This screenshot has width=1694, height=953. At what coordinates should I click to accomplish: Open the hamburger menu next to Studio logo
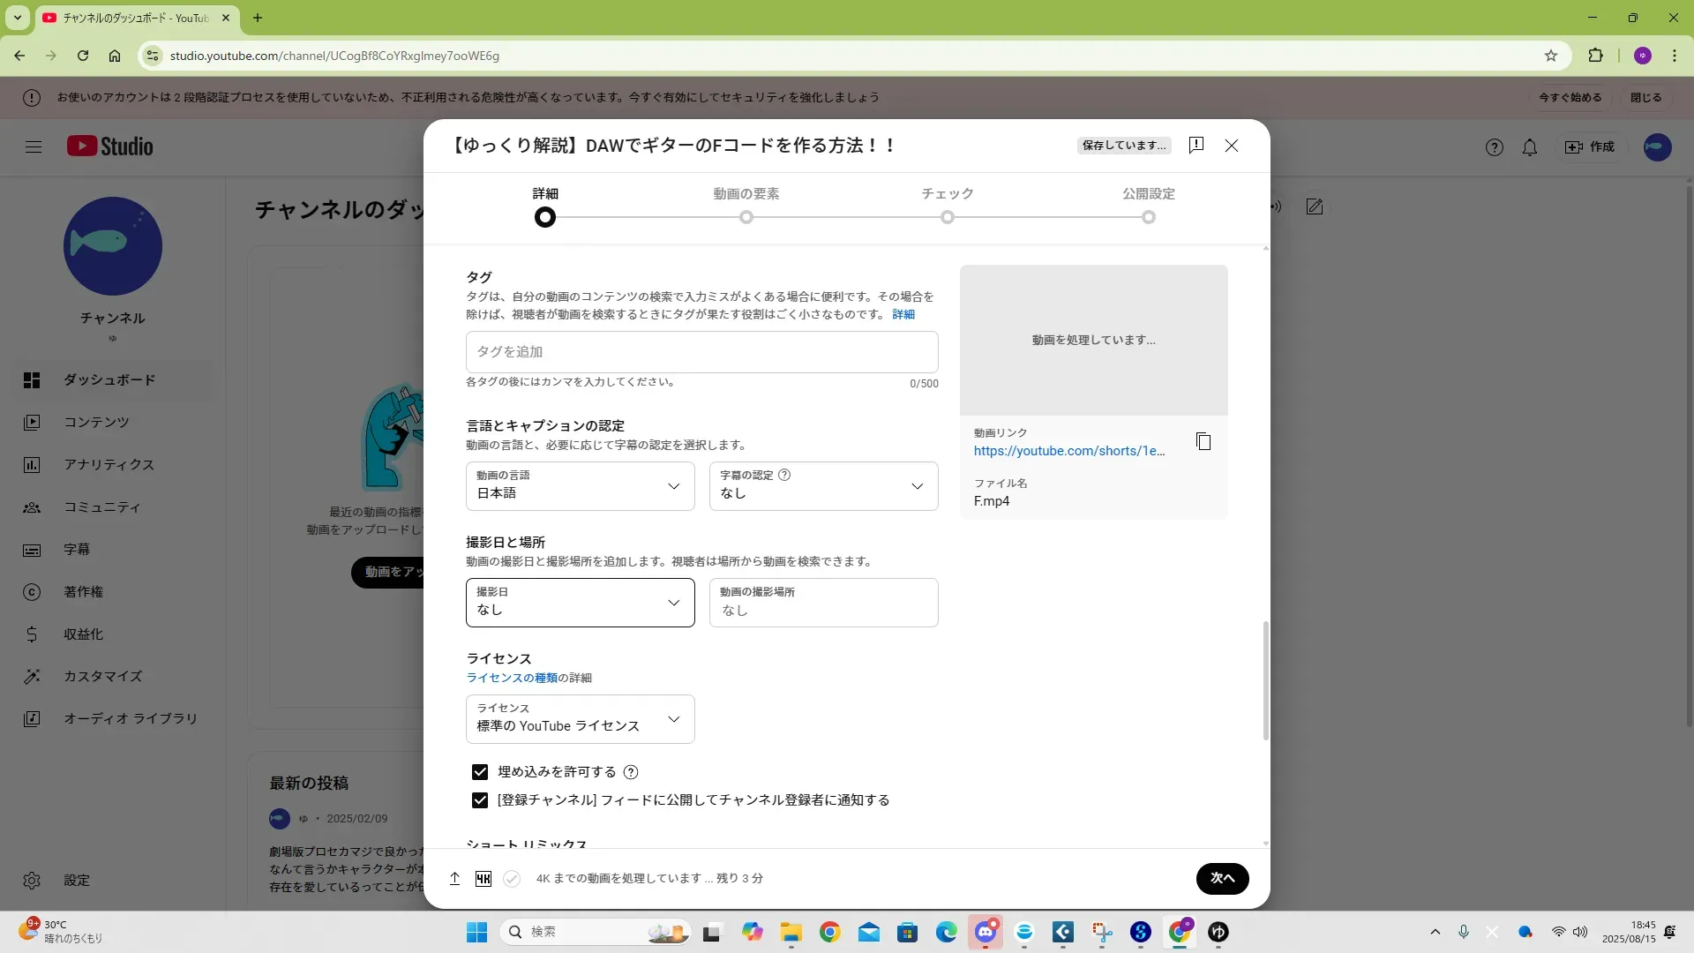click(34, 147)
